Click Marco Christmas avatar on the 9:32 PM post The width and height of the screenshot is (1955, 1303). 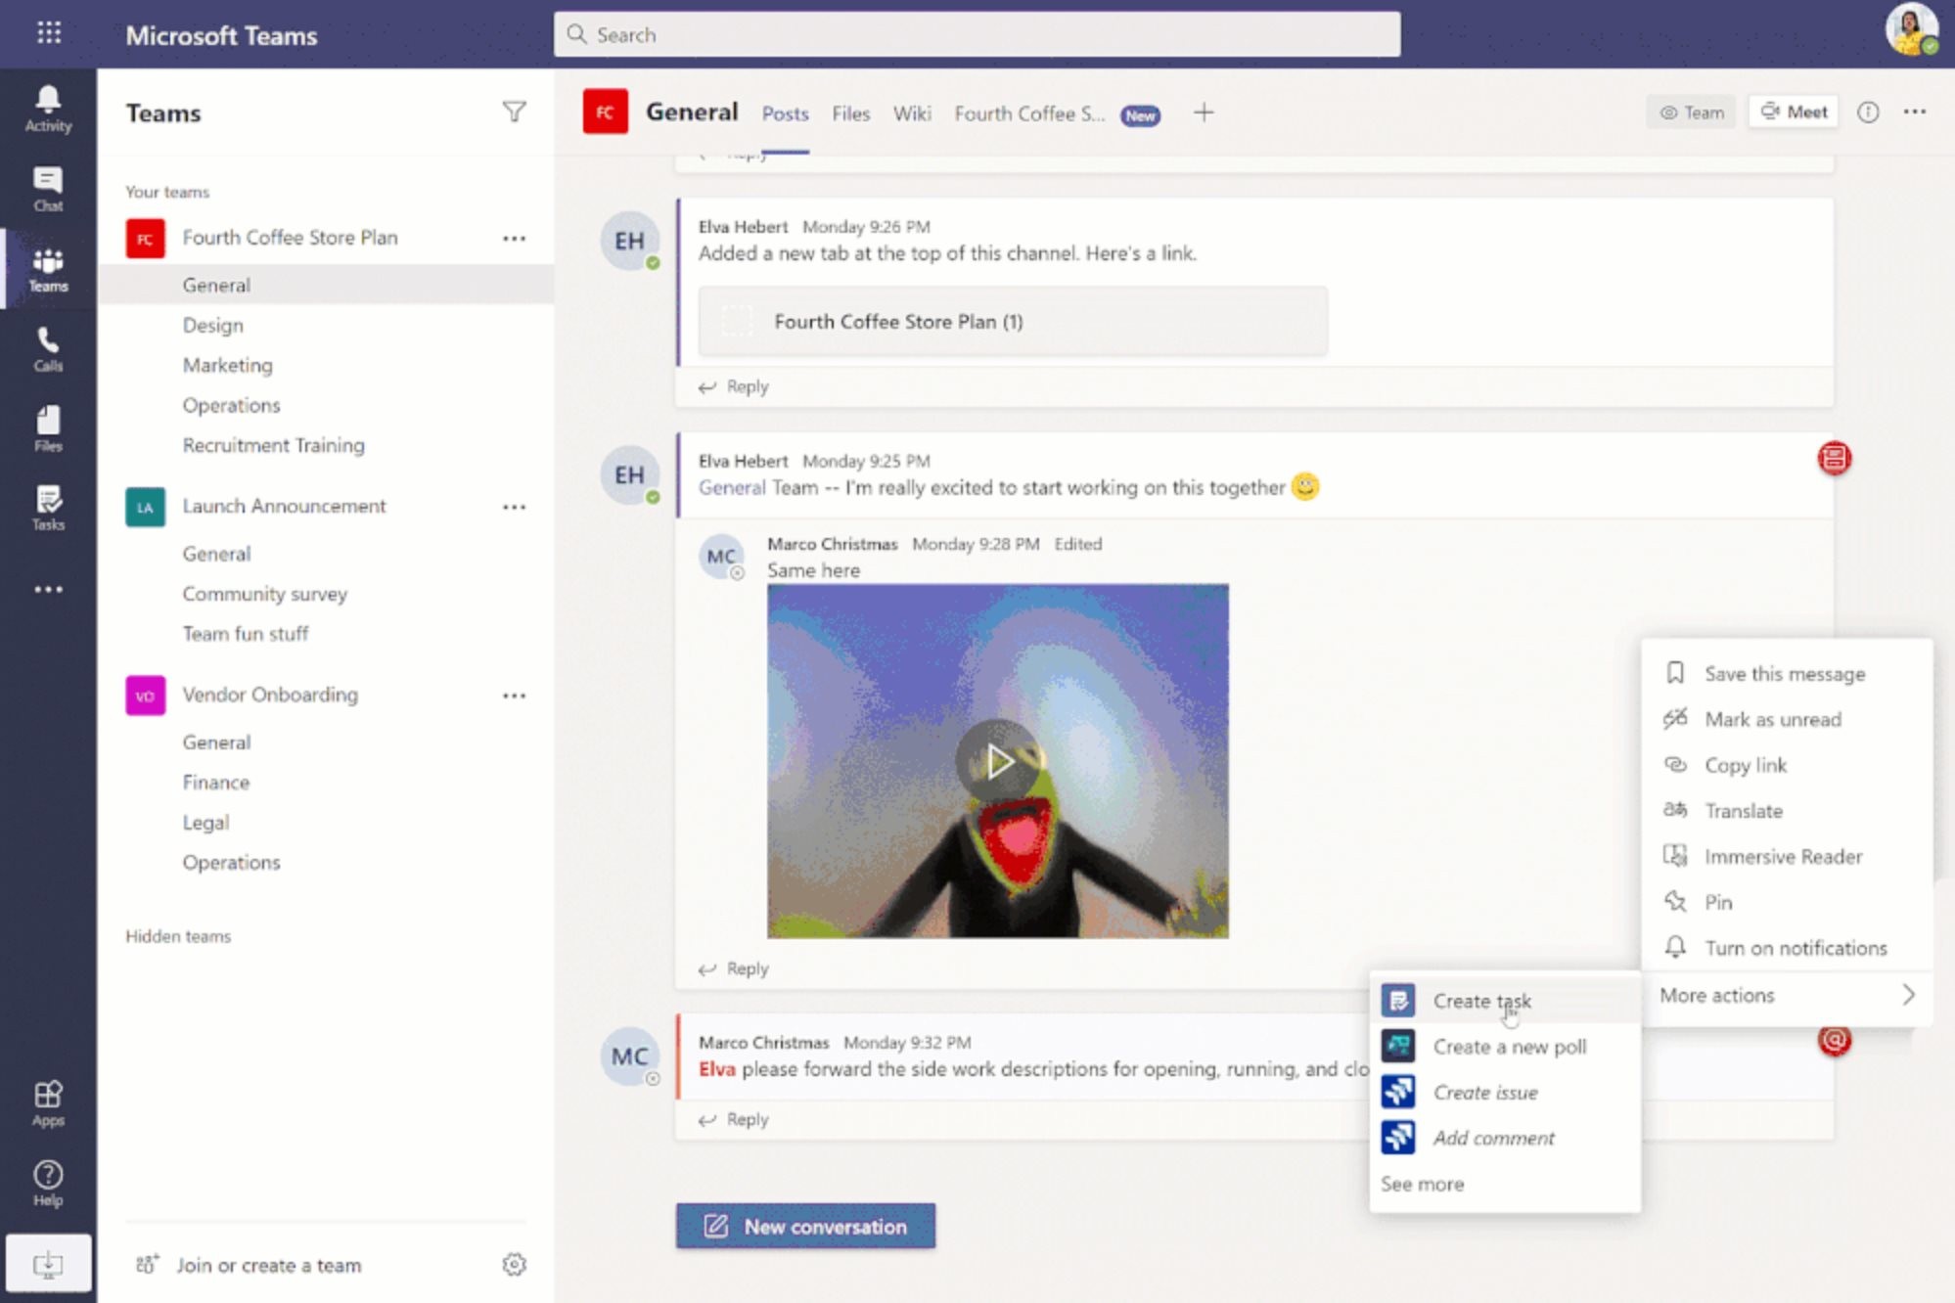pyautogui.click(x=630, y=1056)
